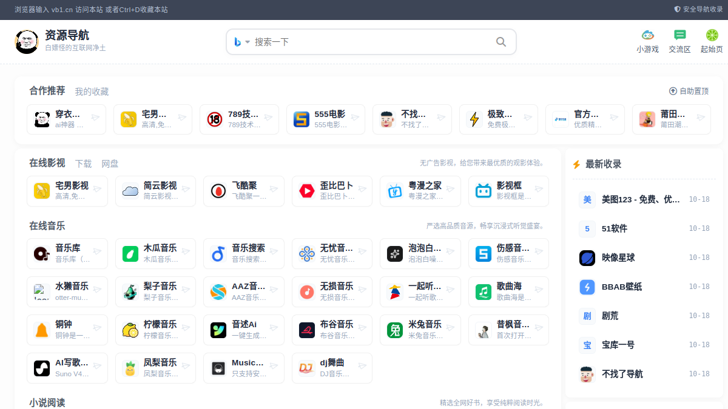Open 布谷音乐 card
728x409 pixels.
click(x=332, y=330)
